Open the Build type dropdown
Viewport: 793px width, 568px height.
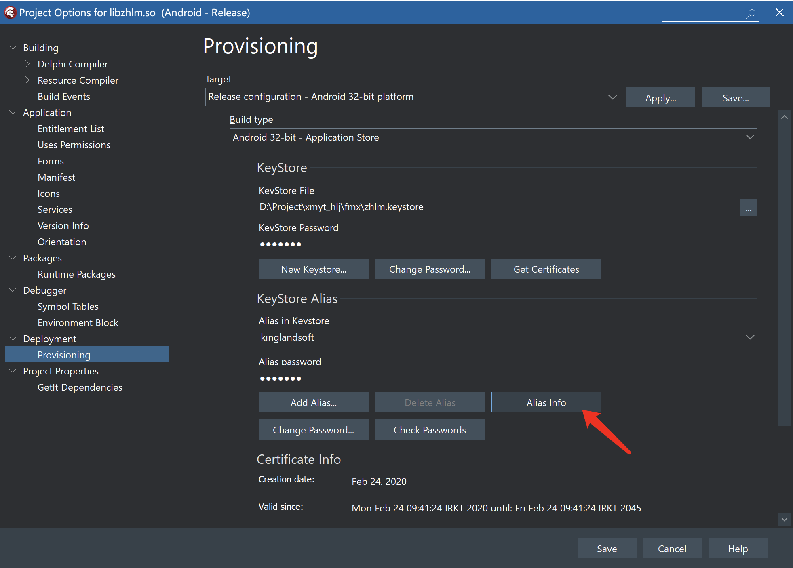pos(750,137)
